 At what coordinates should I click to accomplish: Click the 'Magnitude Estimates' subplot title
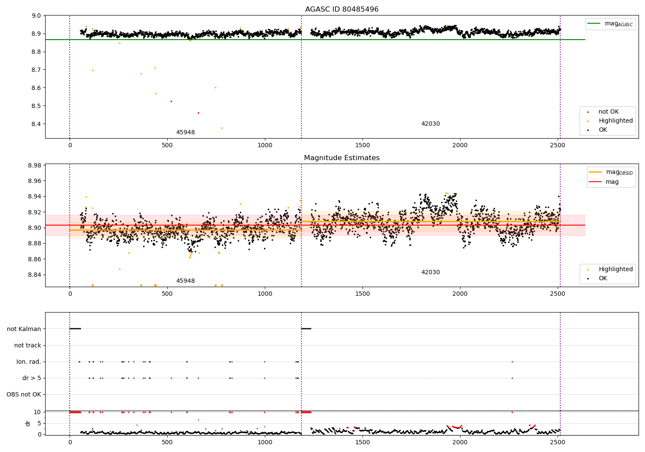(342, 158)
